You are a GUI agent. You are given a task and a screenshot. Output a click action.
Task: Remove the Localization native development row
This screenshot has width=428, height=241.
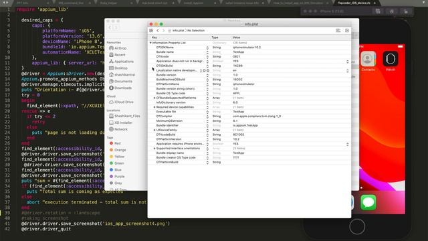208,70
